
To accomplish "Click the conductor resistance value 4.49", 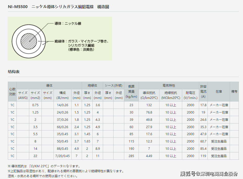I will pyautogui.click(x=149, y=156).
